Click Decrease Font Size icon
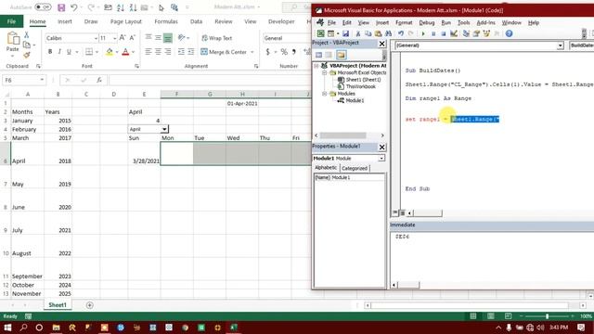 point(132,38)
